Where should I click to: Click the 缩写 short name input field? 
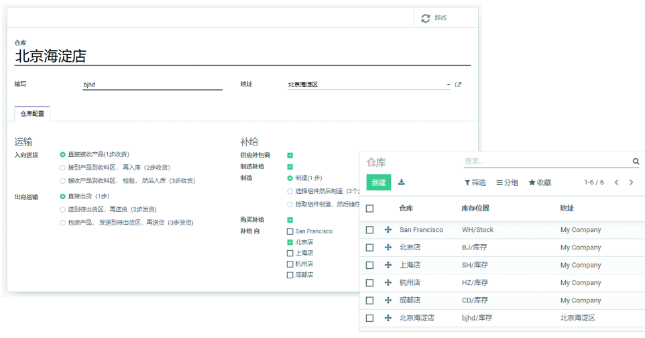(x=152, y=85)
